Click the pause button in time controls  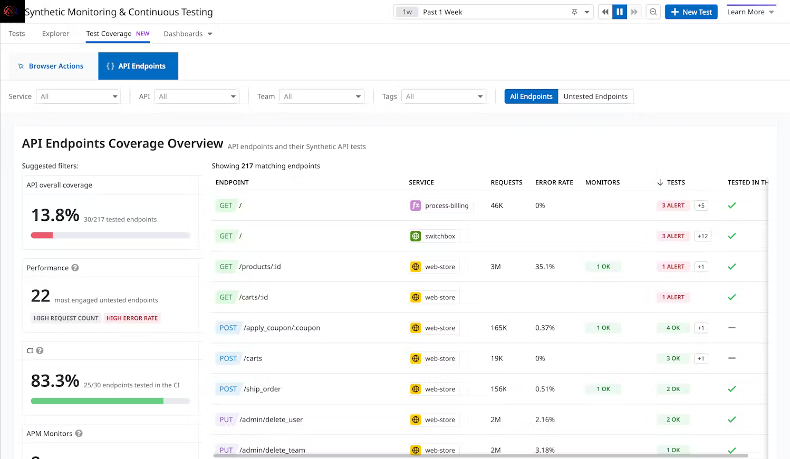pyautogui.click(x=620, y=12)
